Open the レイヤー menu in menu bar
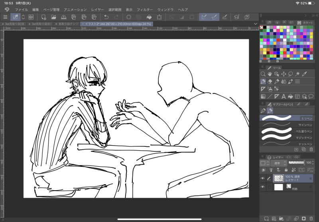 click(x=97, y=10)
